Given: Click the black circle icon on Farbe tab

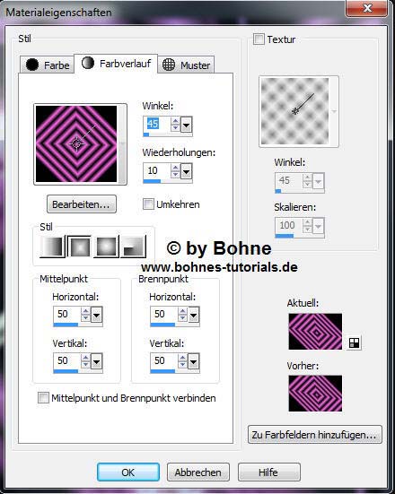Looking at the screenshot, I should (32, 65).
